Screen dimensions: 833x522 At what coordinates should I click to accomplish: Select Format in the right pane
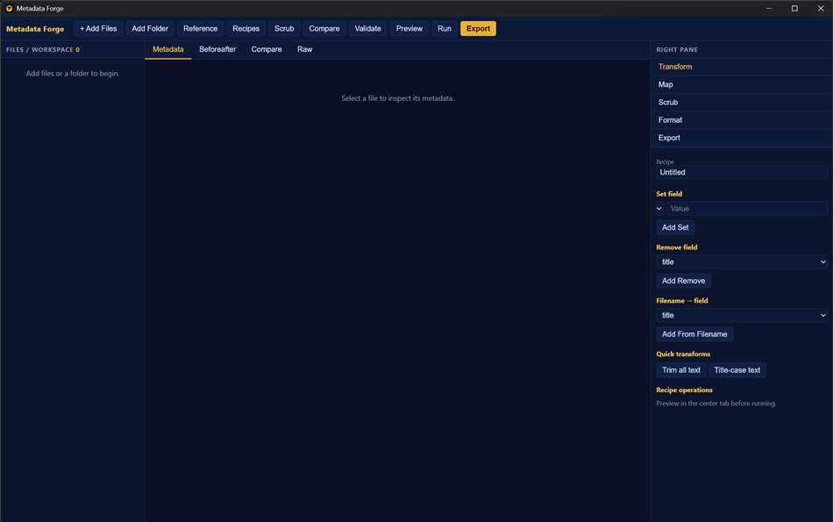click(x=742, y=120)
